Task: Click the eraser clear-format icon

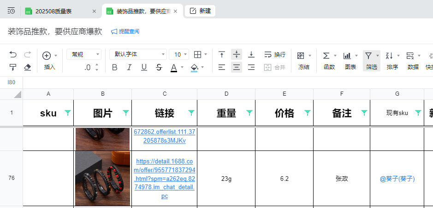Action: (27, 68)
